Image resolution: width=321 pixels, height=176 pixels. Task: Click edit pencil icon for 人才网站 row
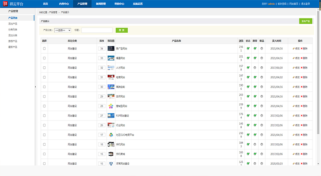(x=294, y=68)
